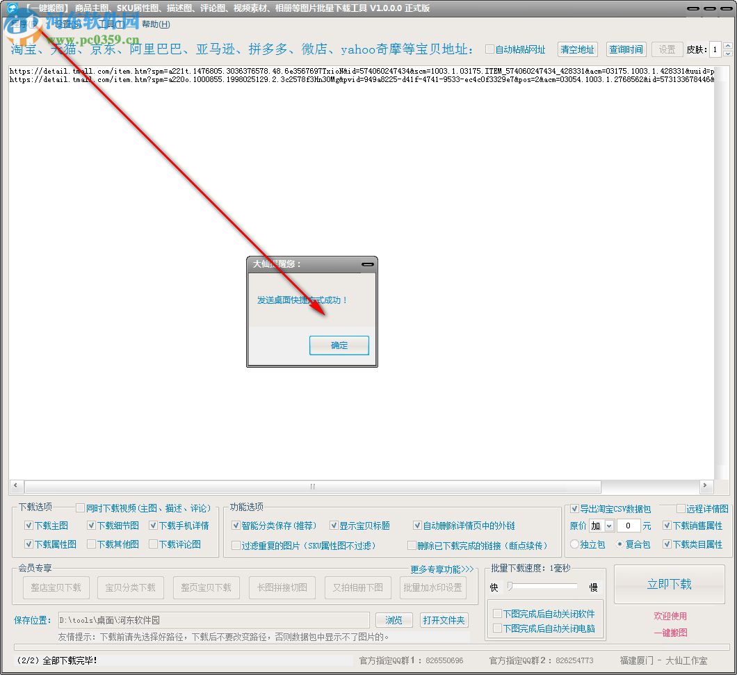The height and width of the screenshot is (675, 737).
Task: Enable 下图完成后自动关闭软件
Action: [497, 613]
